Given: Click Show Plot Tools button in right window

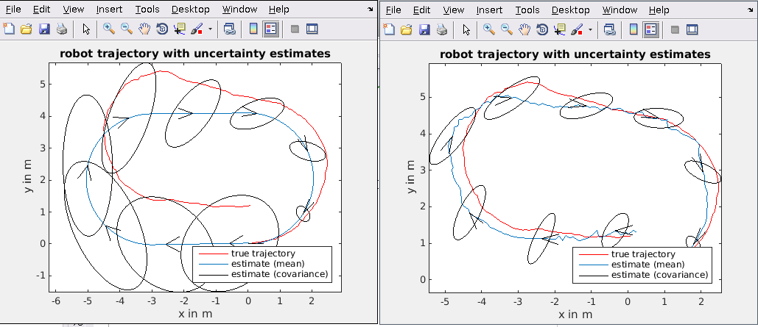Looking at the screenshot, I should click(x=692, y=29).
